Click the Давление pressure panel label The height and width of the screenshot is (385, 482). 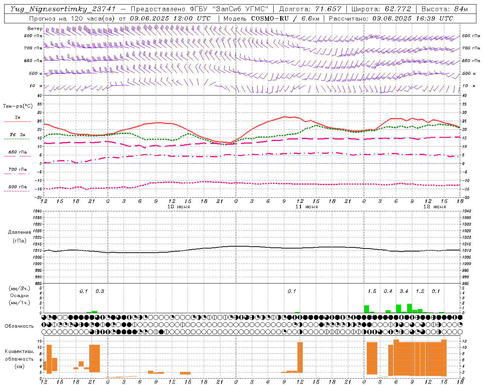pos(20,232)
